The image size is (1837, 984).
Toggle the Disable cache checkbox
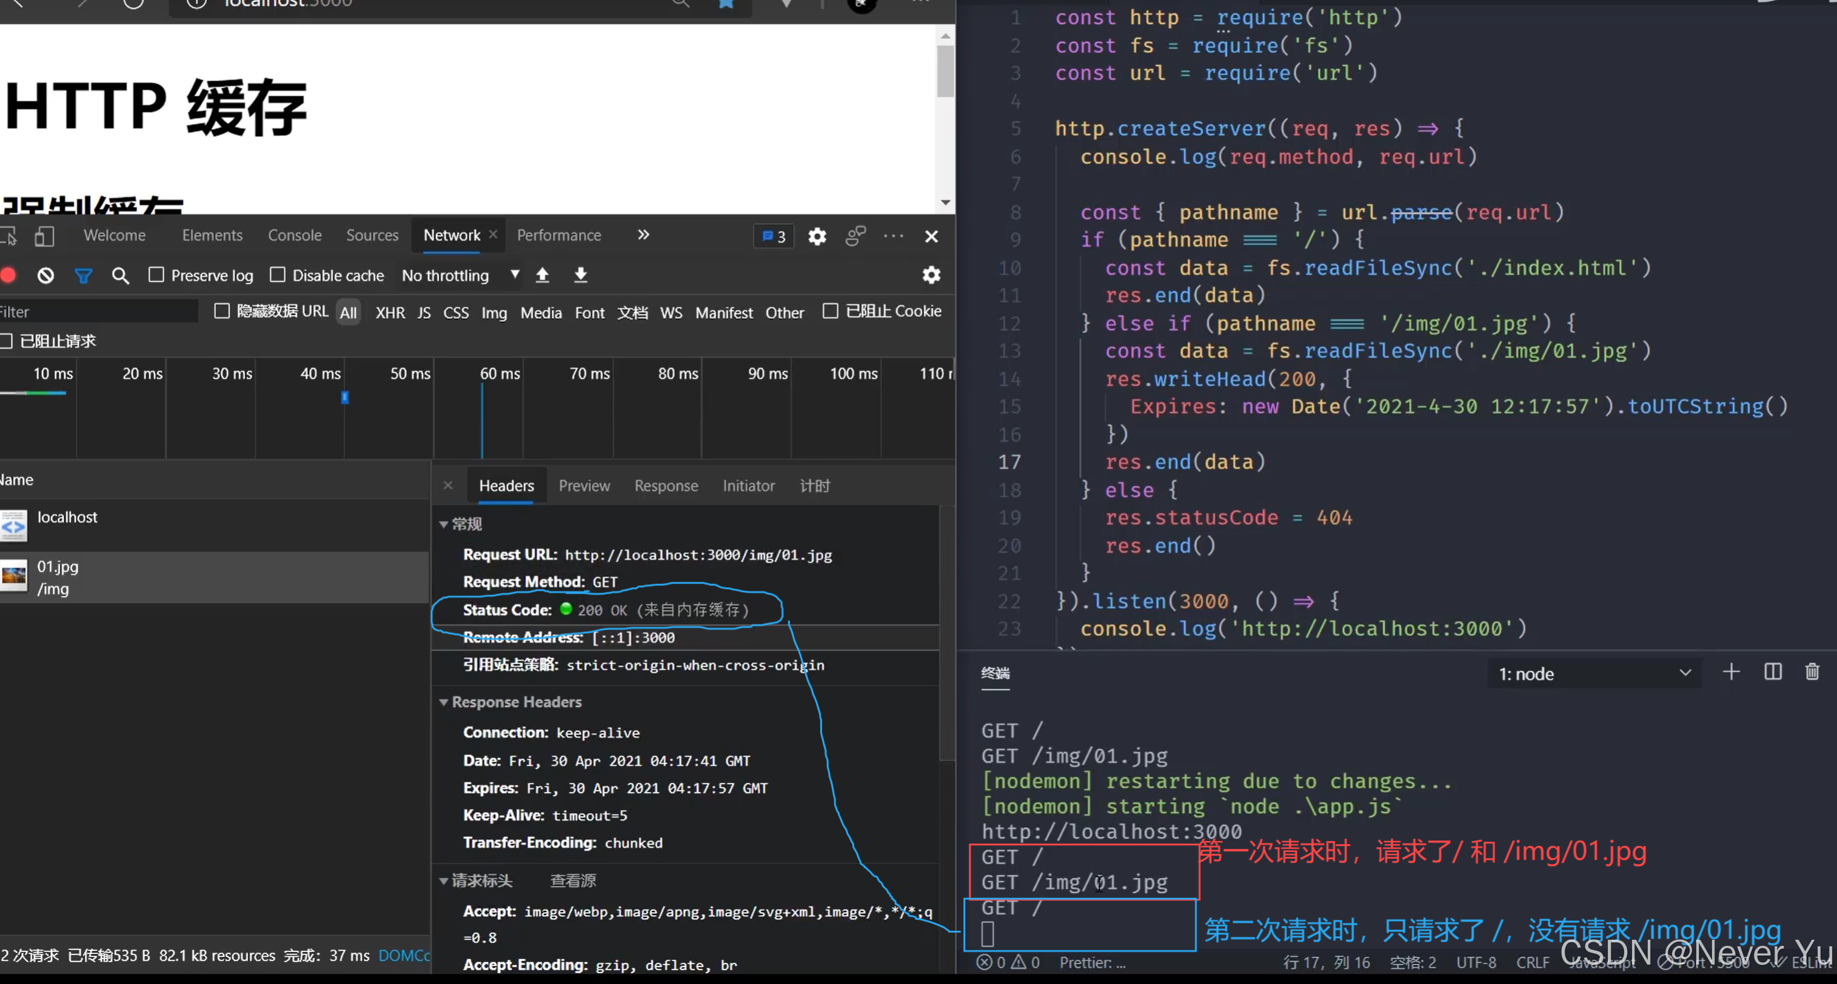(x=278, y=274)
